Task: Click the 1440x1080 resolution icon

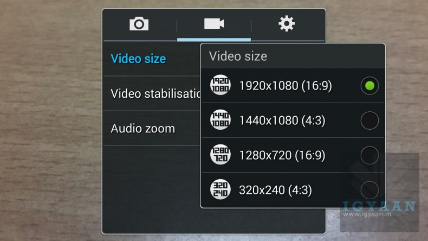Action: pyautogui.click(x=221, y=119)
